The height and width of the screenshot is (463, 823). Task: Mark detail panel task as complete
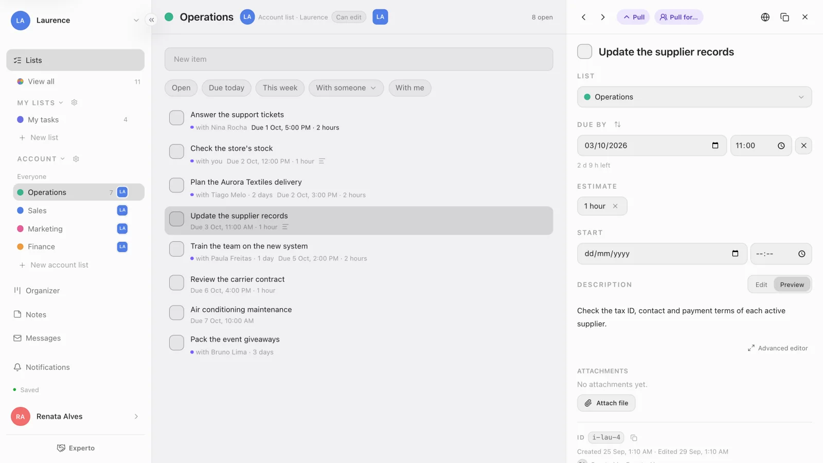[584, 51]
